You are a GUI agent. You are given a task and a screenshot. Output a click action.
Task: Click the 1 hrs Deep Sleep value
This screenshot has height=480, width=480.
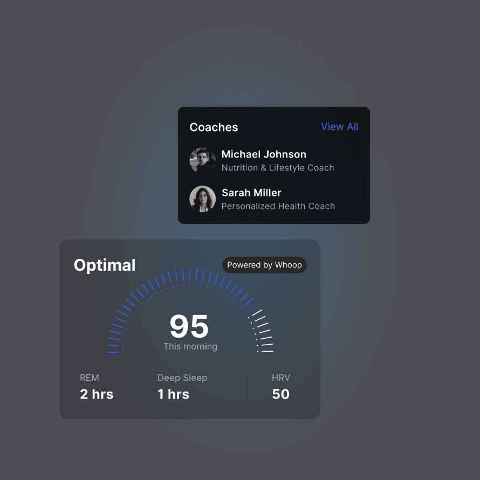coord(173,394)
